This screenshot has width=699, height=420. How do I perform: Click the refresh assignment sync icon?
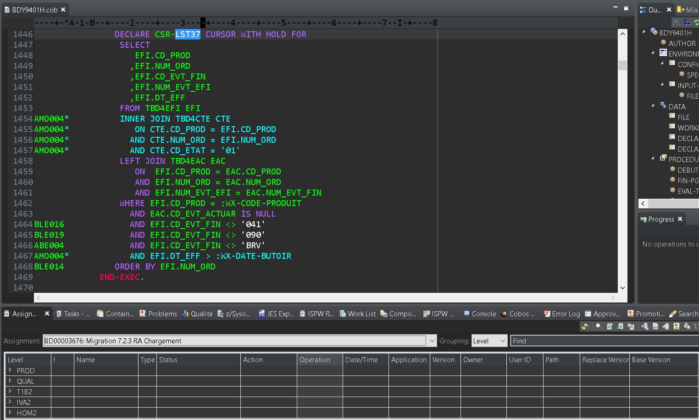point(585,326)
